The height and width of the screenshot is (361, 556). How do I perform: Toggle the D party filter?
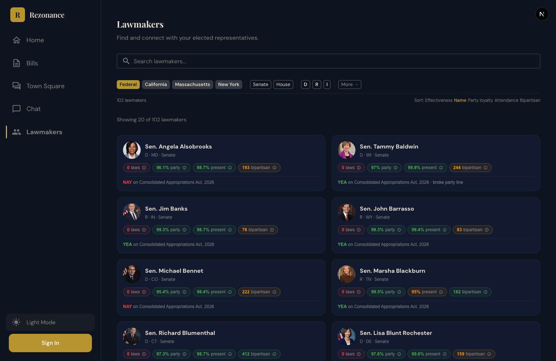[x=305, y=85]
